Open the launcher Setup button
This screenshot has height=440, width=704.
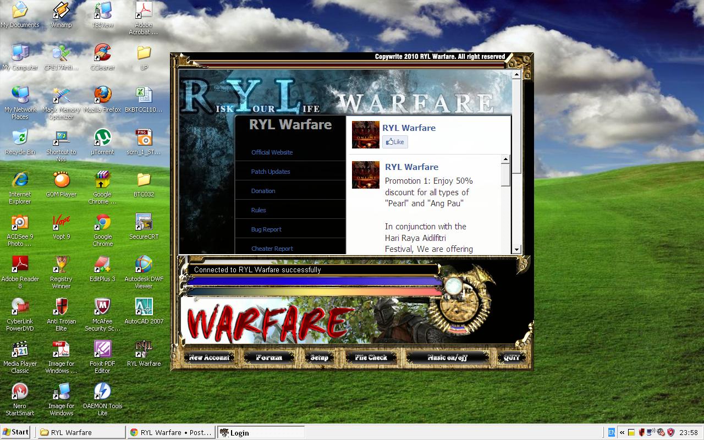319,358
